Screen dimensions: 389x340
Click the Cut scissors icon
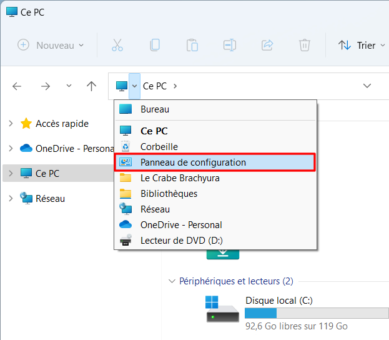117,45
